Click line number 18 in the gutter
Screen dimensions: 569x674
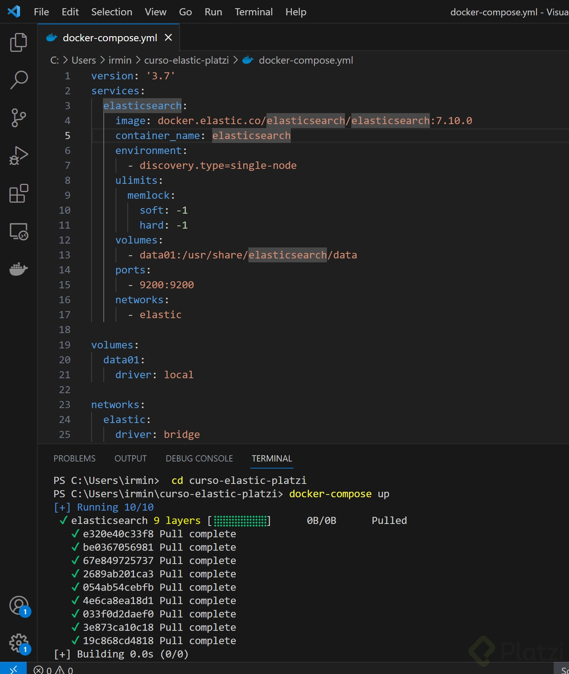tap(64, 330)
